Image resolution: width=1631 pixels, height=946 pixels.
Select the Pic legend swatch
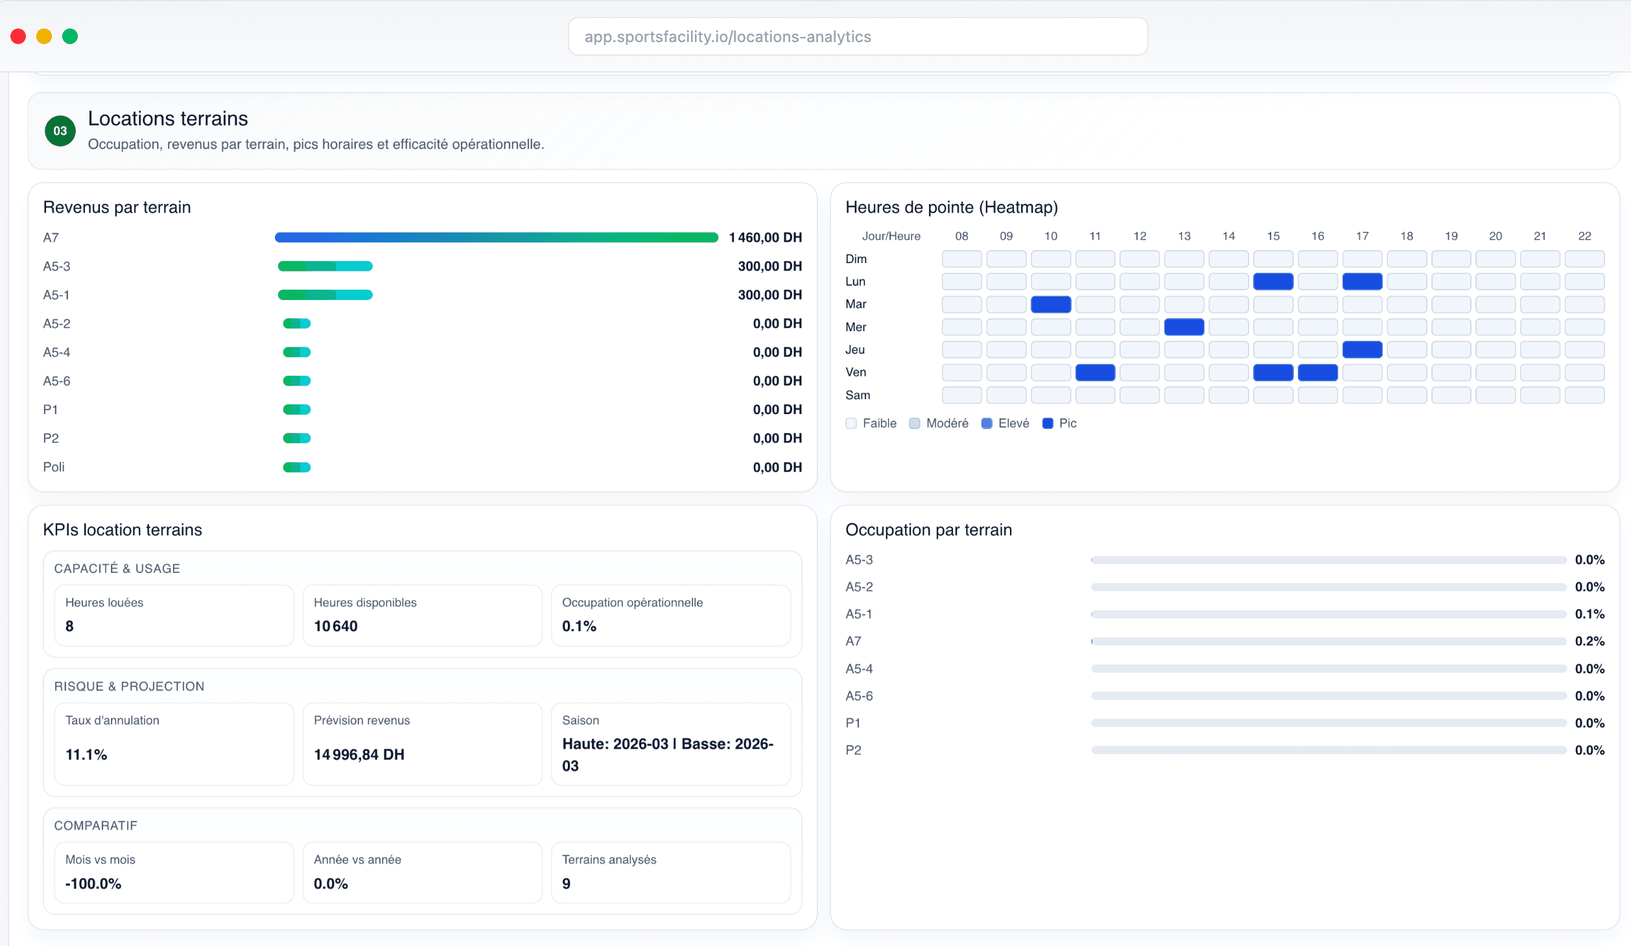[x=1048, y=423]
